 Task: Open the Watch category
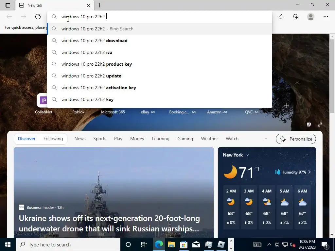click(x=232, y=139)
